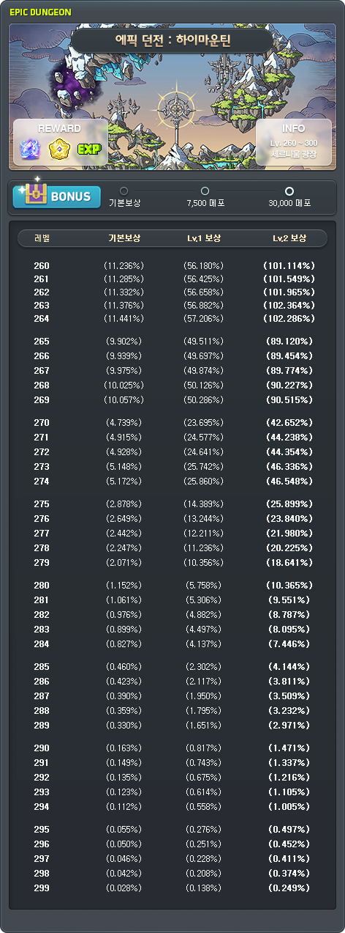Click the blue crystal reward icon

[x=29, y=150]
